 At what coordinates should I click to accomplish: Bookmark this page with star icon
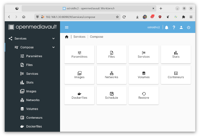click(x=117, y=17)
